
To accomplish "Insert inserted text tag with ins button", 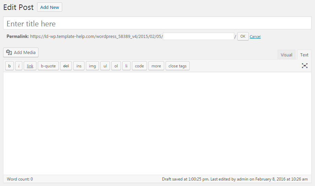I will coord(79,66).
